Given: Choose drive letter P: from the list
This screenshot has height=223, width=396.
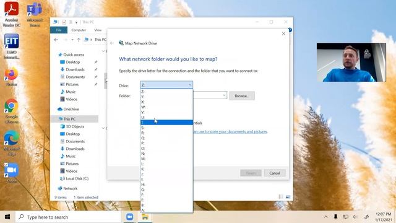Looking at the screenshot, I should pyautogui.click(x=166, y=143).
